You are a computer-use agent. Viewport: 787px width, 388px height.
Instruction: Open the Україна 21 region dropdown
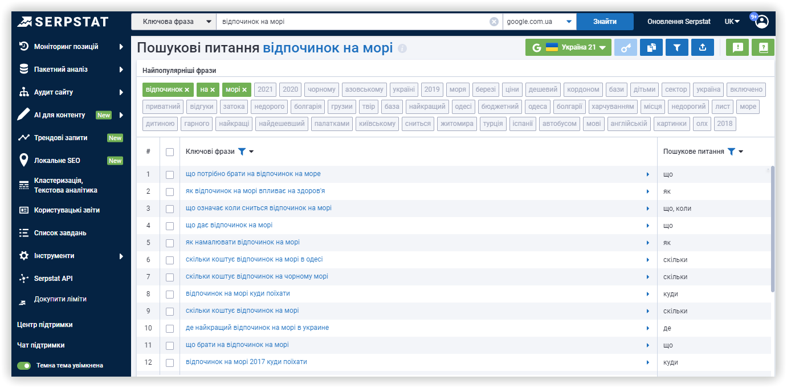[569, 48]
